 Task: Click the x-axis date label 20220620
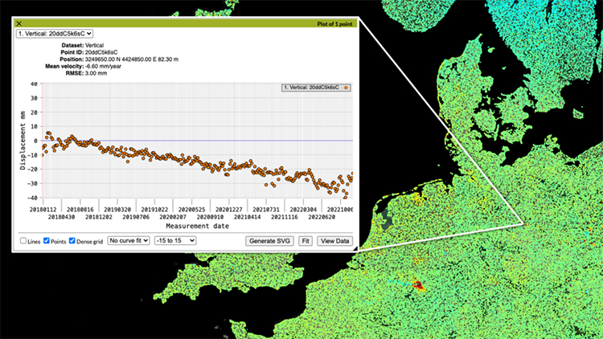[322, 217]
